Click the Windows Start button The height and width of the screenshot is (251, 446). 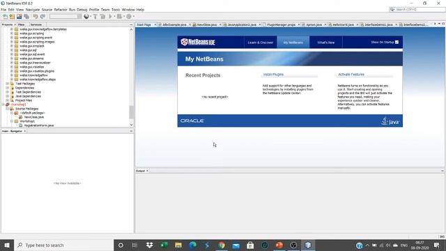click(7, 245)
